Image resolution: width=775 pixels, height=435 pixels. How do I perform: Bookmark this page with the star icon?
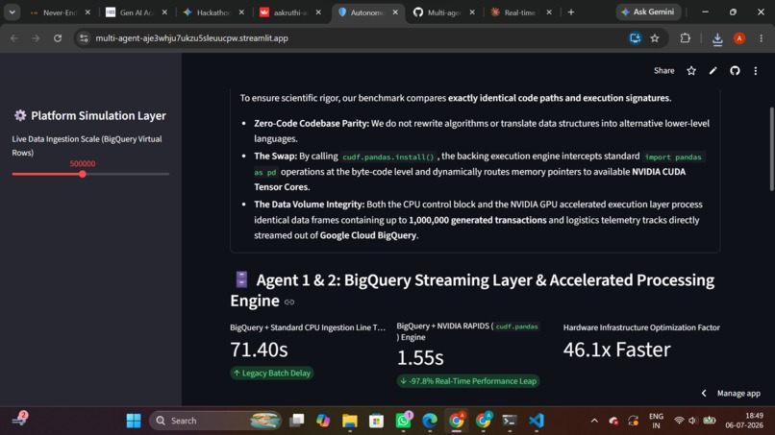coord(655,38)
